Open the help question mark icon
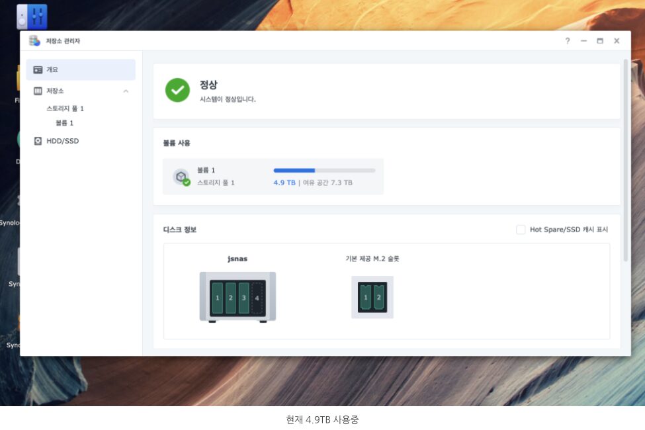The image size is (645, 430). [567, 41]
